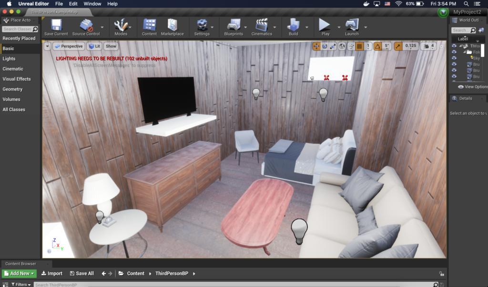The height and width of the screenshot is (287, 488).
Task: Go forward in Content Browser history
Action: point(110,274)
